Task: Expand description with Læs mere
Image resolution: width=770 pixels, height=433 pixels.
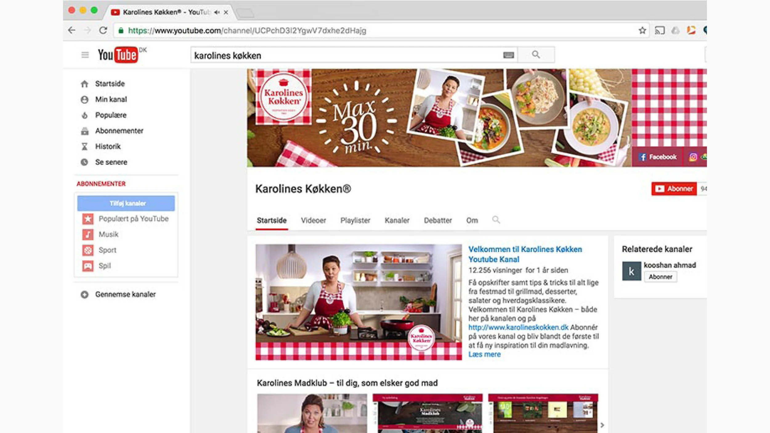Action: point(484,354)
